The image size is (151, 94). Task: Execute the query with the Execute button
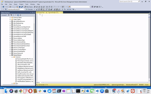tap(29, 10)
